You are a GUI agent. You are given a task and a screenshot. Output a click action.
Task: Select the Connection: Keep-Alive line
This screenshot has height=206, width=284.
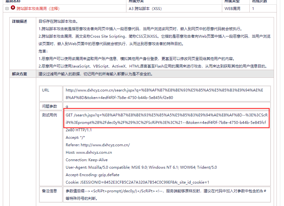pos(86,160)
